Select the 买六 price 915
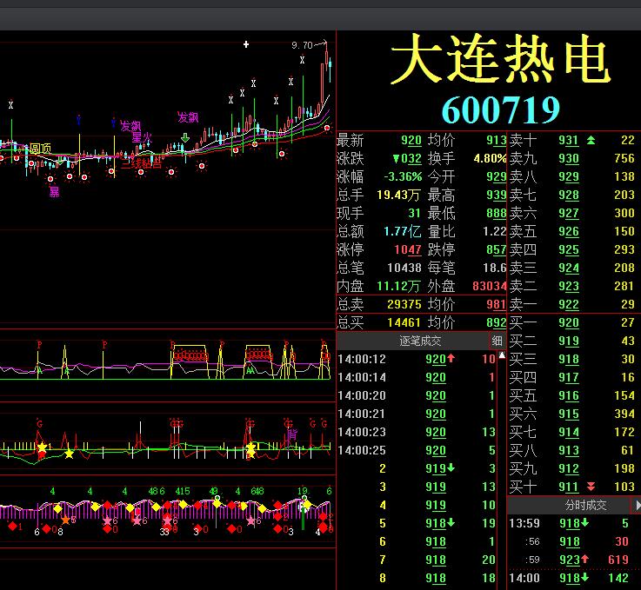641x590 pixels. click(x=569, y=414)
